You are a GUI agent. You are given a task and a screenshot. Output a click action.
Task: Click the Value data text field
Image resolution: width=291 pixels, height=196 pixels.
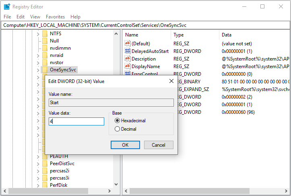pos(76,121)
